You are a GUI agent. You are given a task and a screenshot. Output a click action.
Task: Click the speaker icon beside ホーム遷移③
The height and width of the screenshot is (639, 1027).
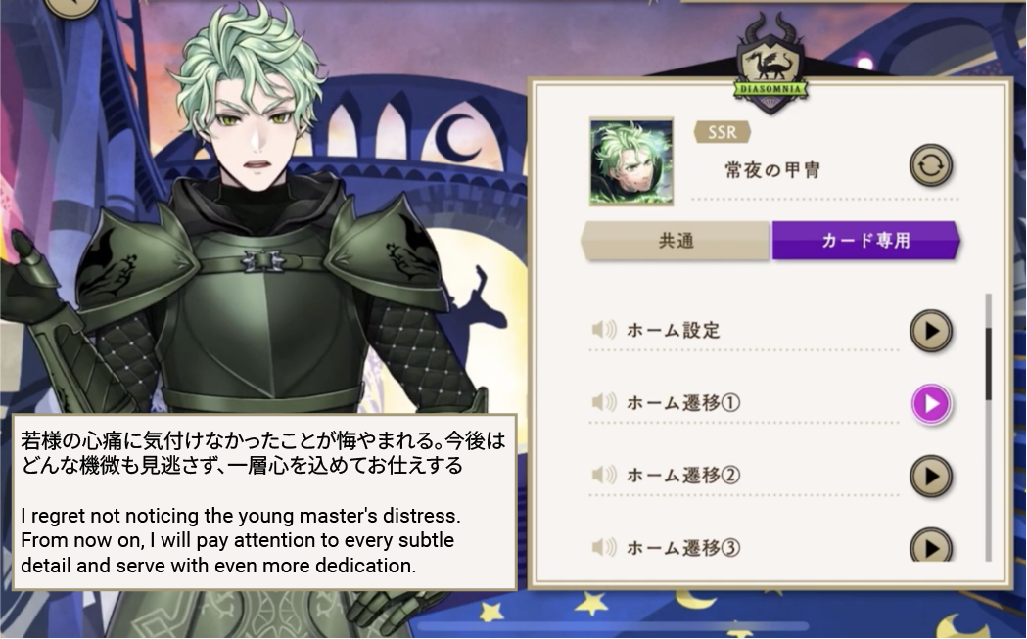click(x=604, y=547)
